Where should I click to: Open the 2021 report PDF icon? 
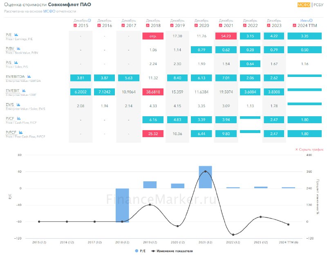tap(220, 25)
